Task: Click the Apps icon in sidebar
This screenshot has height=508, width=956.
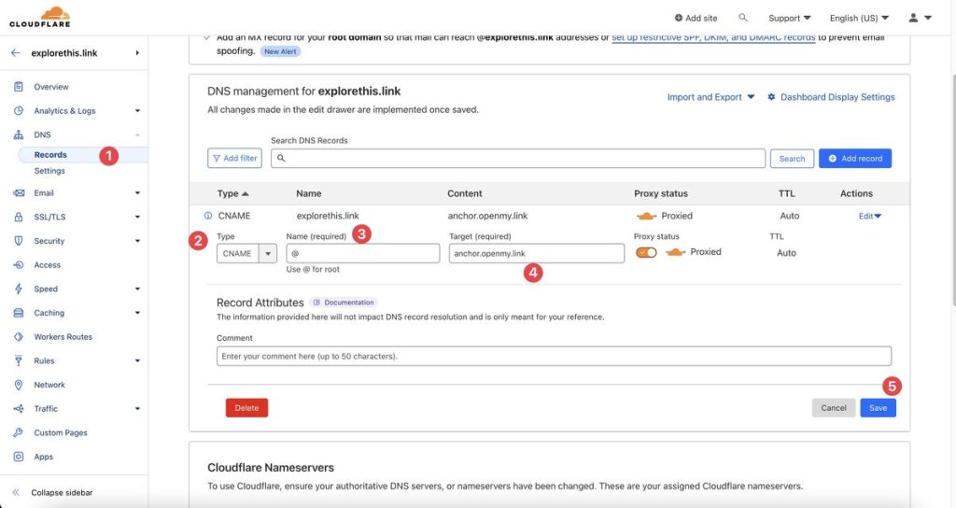Action: pyautogui.click(x=19, y=457)
